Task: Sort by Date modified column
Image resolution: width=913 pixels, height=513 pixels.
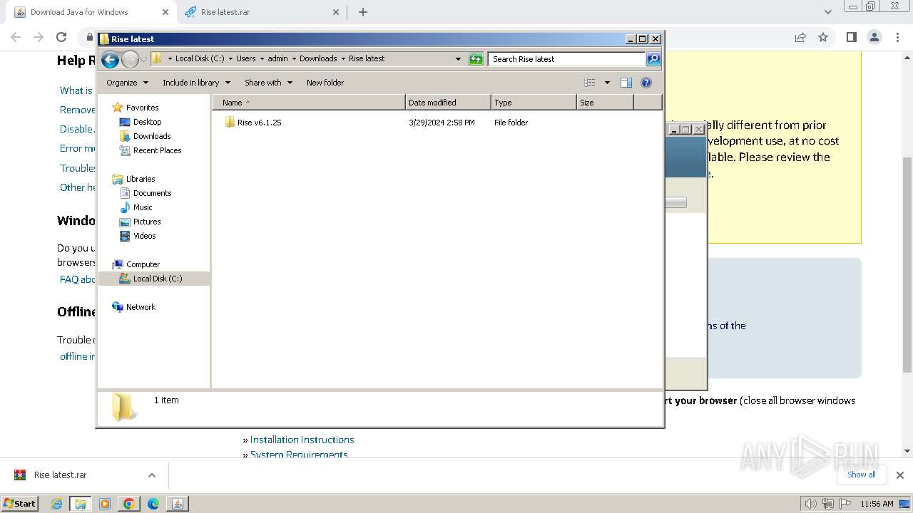Action: tap(448, 103)
